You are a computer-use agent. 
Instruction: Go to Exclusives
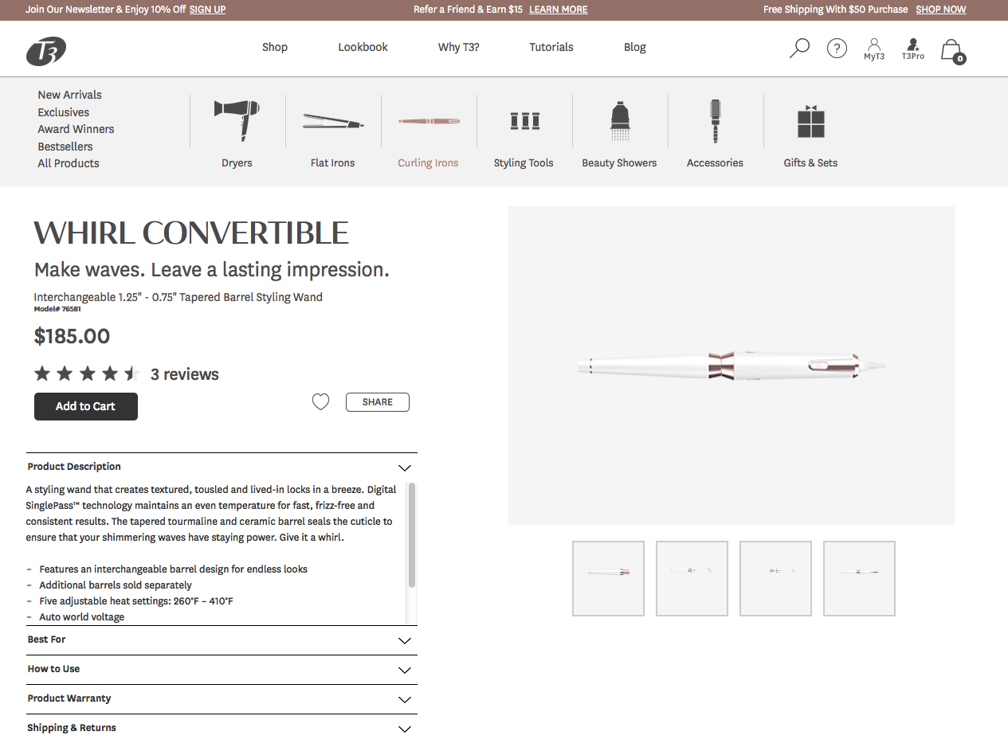tap(64, 112)
